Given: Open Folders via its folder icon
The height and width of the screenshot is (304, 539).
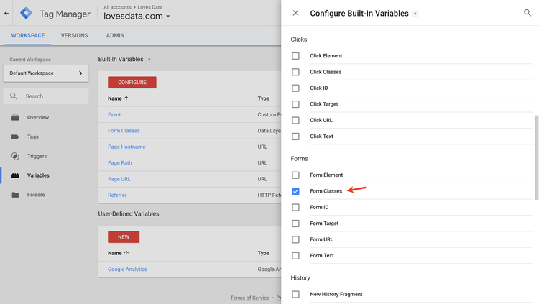Looking at the screenshot, I should coord(15,195).
